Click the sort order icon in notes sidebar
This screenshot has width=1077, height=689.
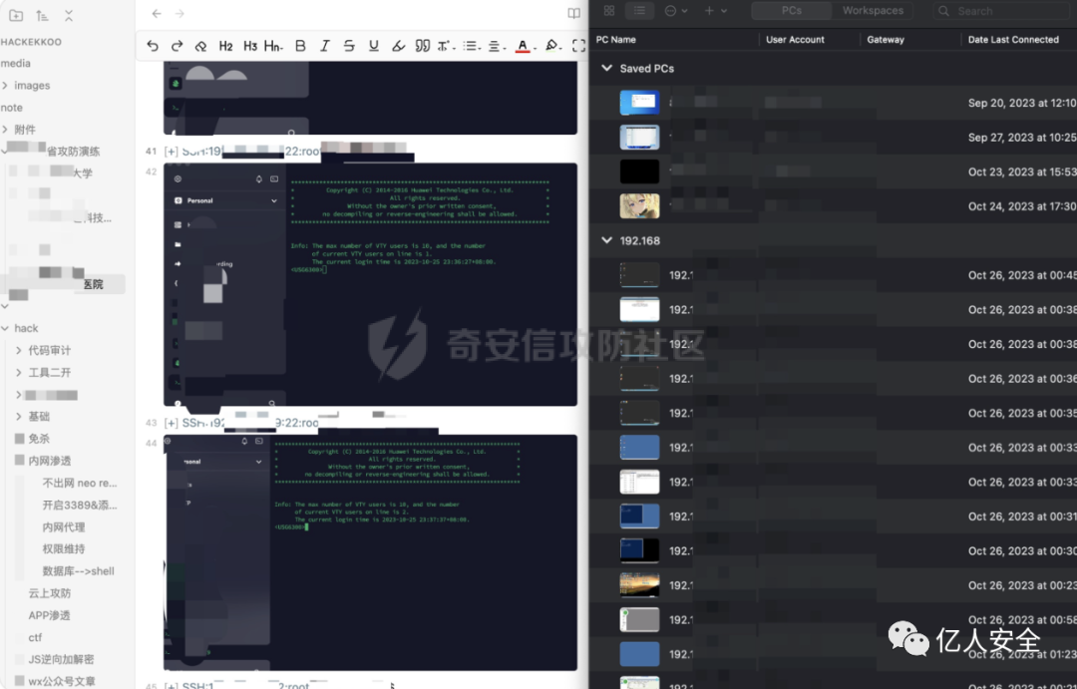click(43, 15)
